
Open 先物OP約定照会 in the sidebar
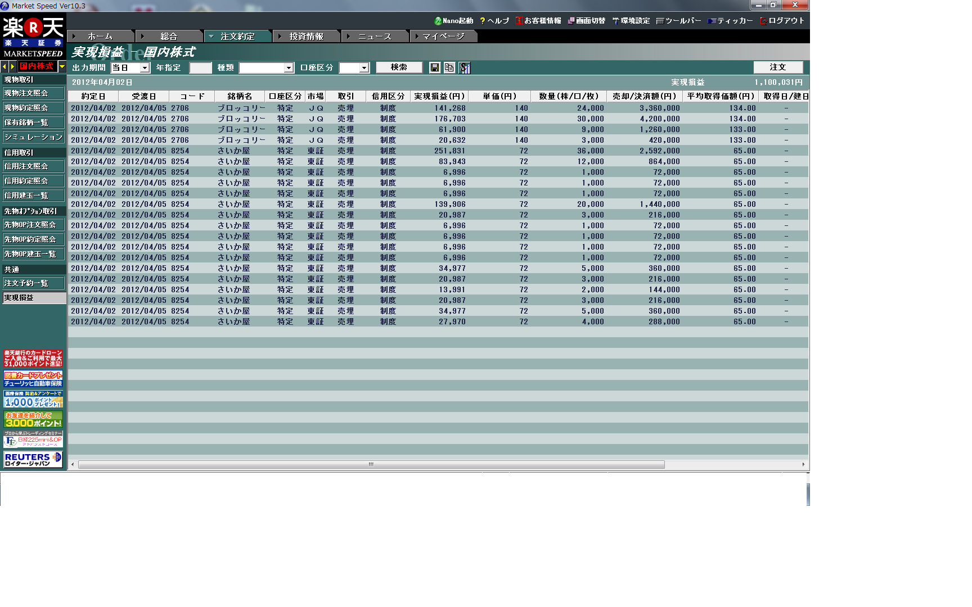coord(33,239)
